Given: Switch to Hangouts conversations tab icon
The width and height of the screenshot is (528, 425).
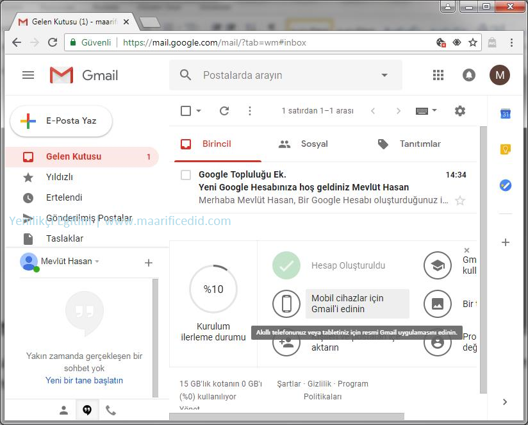Looking at the screenshot, I should point(87,410).
